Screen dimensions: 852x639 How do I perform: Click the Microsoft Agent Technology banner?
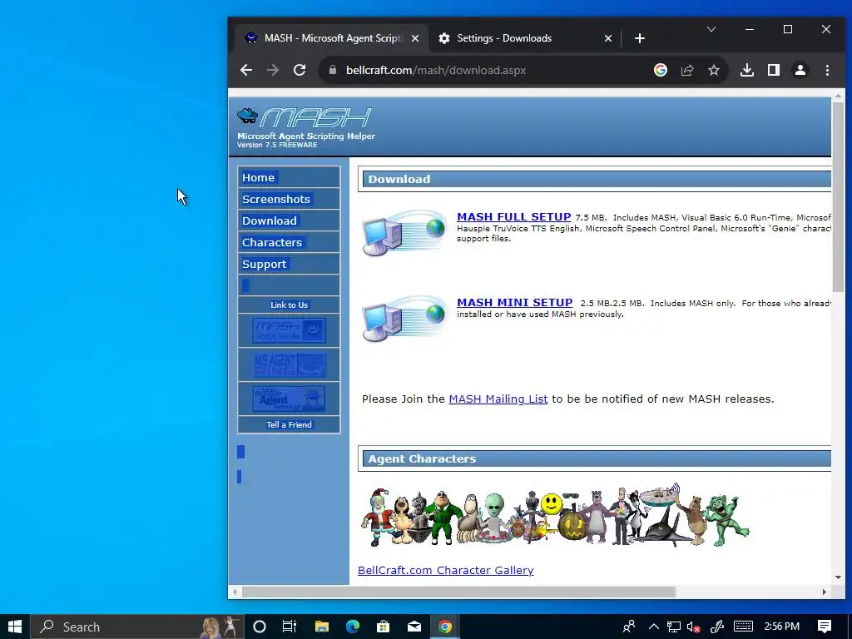pyautogui.click(x=289, y=399)
